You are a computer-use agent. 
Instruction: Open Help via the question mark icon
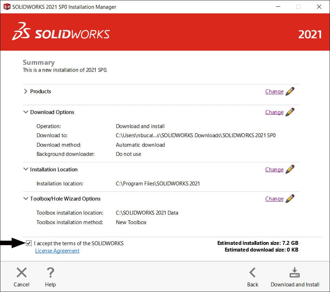coord(50,272)
